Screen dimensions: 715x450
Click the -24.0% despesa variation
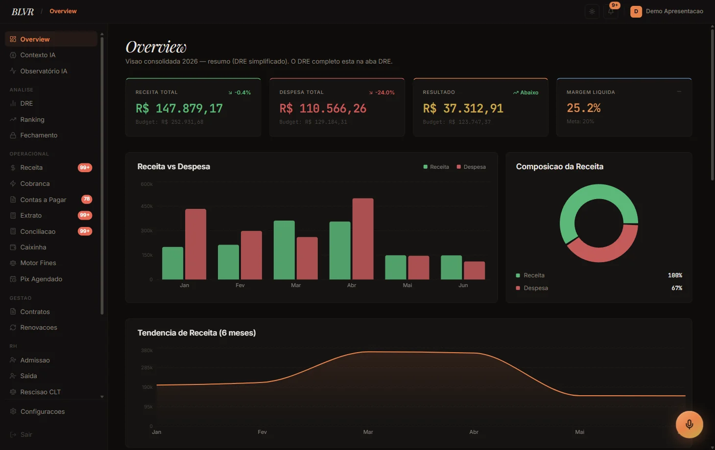tap(381, 92)
